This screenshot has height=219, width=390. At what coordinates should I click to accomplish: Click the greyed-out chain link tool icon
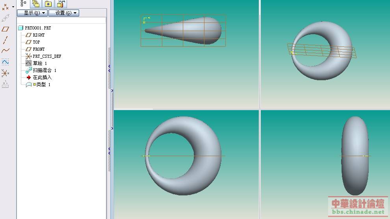(5, 18)
